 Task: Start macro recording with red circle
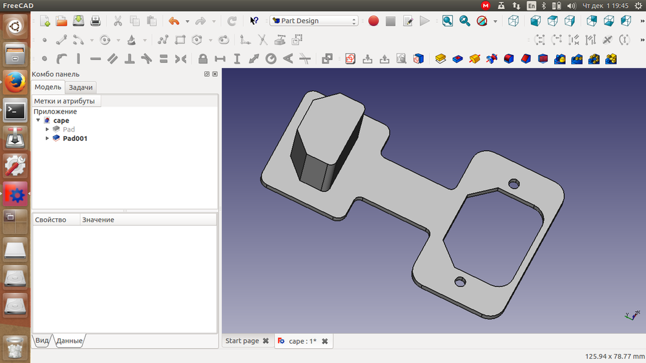(373, 21)
